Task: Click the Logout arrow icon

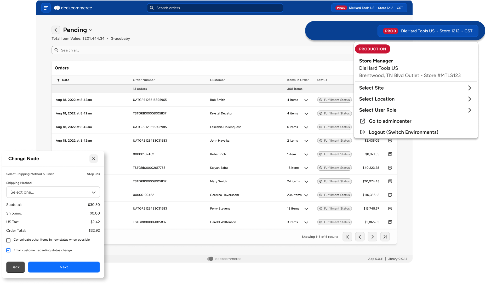Action: (x=363, y=132)
